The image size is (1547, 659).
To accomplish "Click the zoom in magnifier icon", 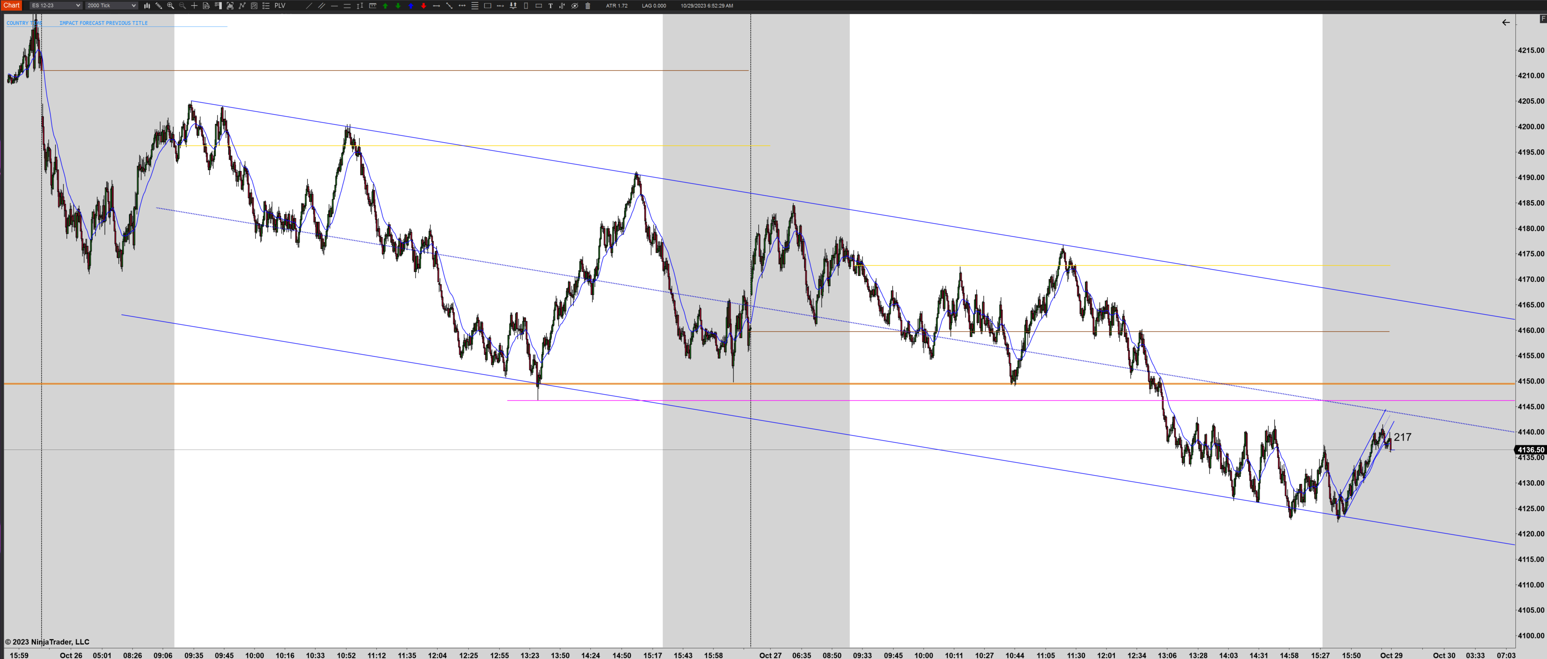I will pos(171,6).
